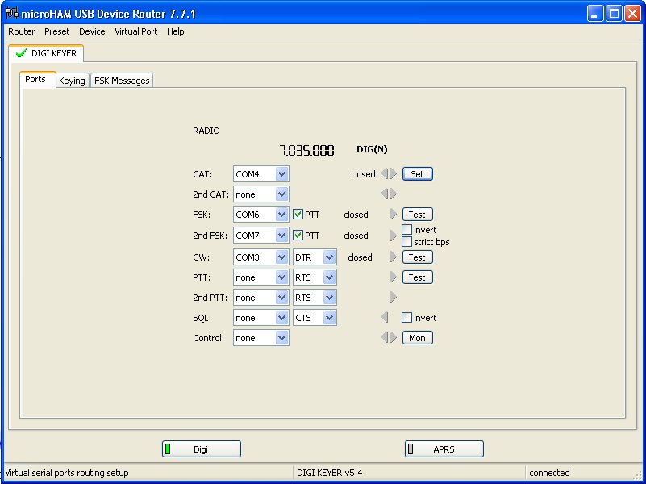646x484 pixels.
Task: Click the Mon button in the Control row
Action: (417, 338)
